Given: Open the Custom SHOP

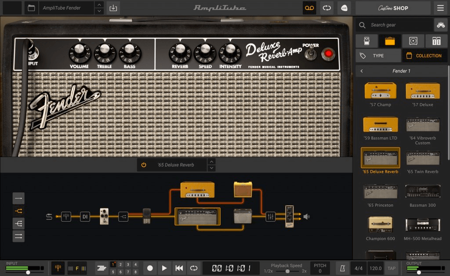Looking at the screenshot, I should (392, 8).
